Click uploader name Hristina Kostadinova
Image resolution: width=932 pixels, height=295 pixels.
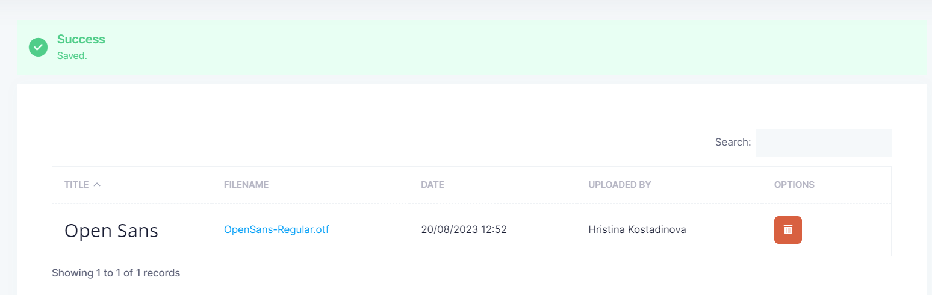[x=637, y=229]
